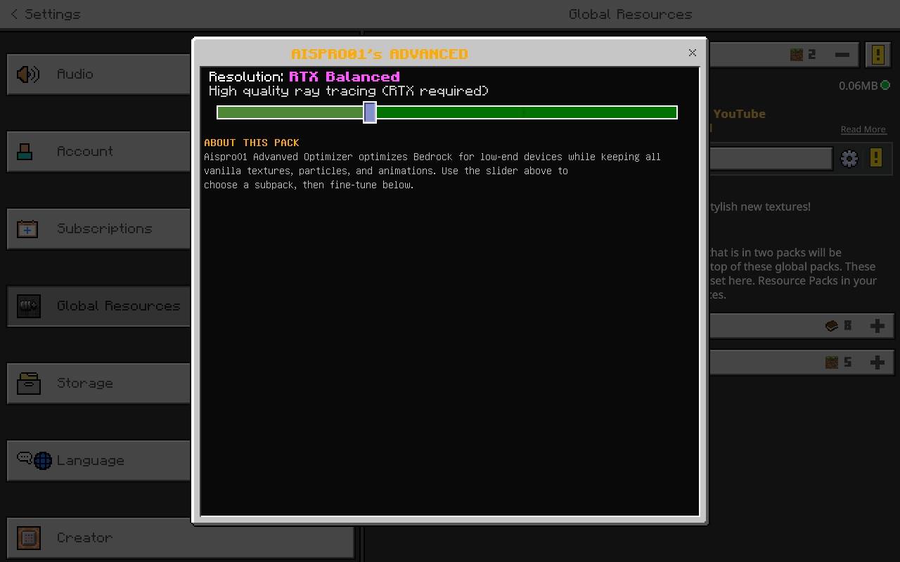Click the RTX Balanced resolution label
The width and height of the screenshot is (900, 562).
pos(345,77)
